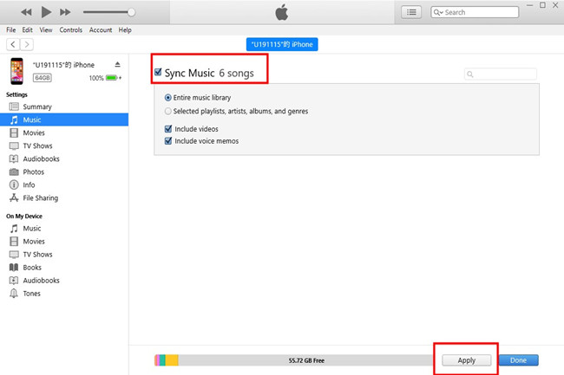Open Movies under the Settings section
Viewport: 564px width, 375px height.
[x=64, y=133]
